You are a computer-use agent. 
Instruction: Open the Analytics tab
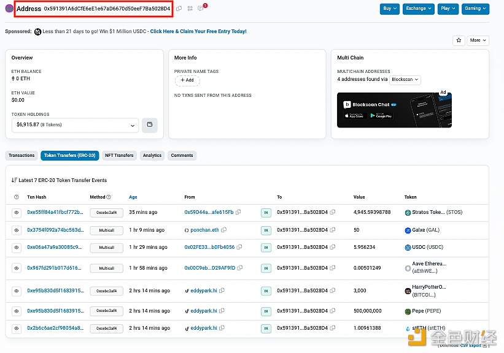(152, 155)
